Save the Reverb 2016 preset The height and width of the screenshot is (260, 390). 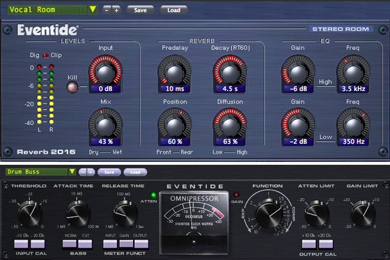click(140, 10)
